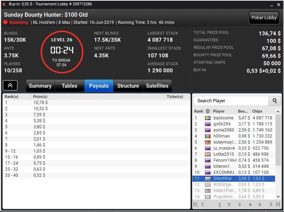Open the Poker Lobby button

tap(264, 18)
